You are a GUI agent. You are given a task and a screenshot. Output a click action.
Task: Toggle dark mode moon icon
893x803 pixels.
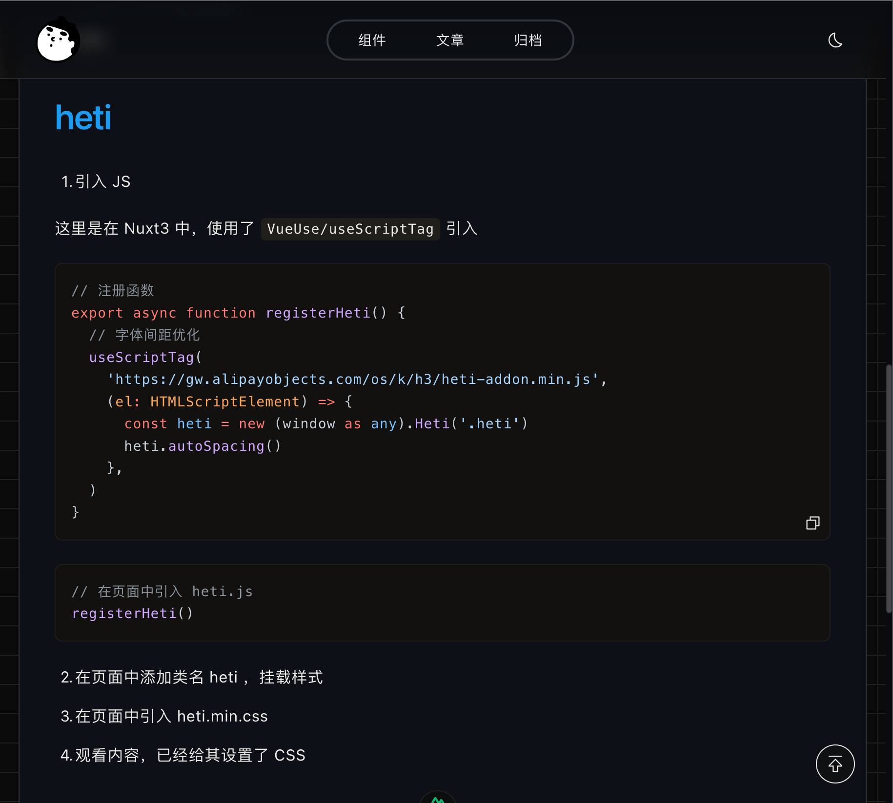click(835, 40)
